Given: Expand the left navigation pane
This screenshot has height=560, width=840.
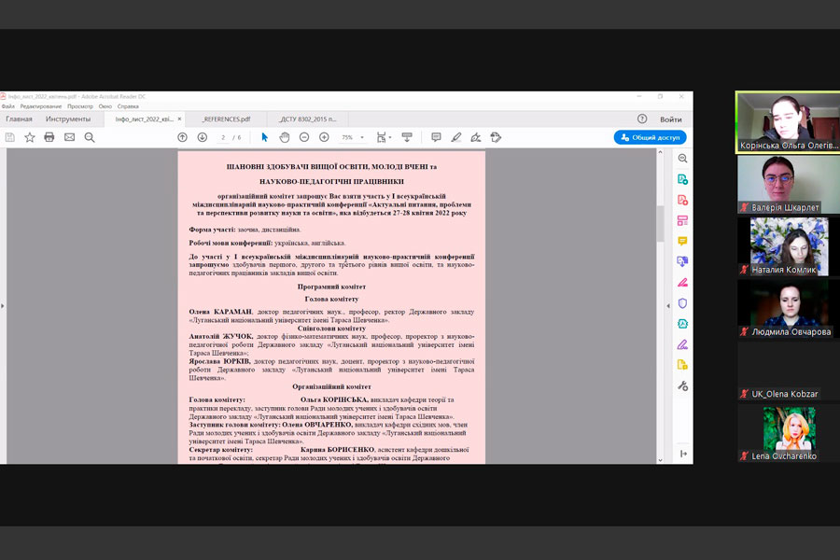Looking at the screenshot, I should tap(3, 305).
